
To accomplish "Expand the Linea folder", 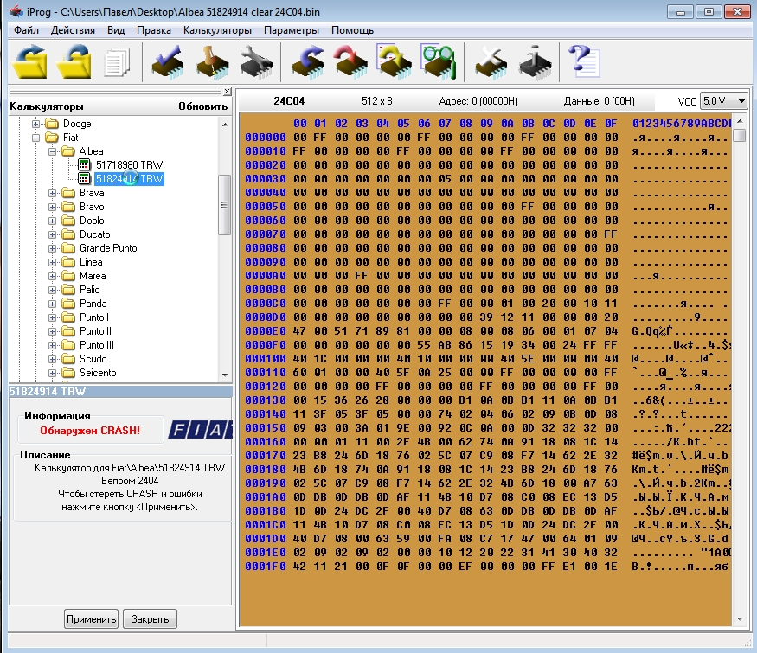I will (52, 263).
